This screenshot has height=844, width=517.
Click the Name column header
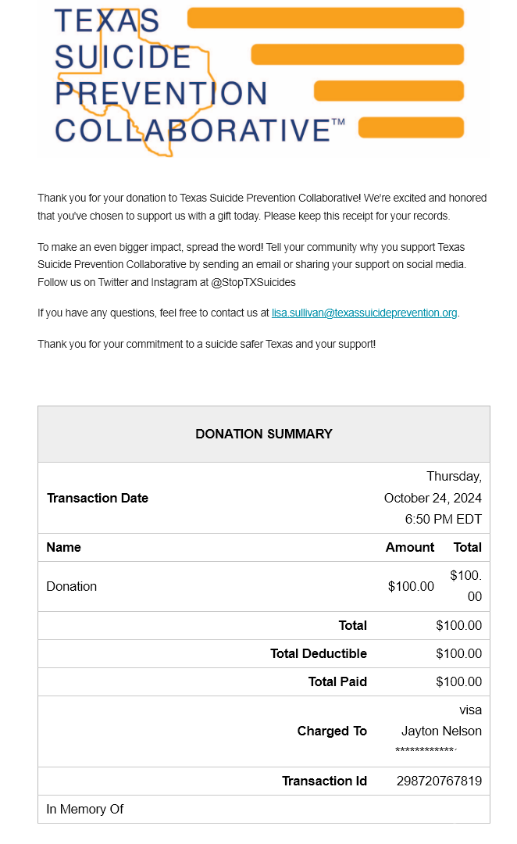tap(64, 547)
